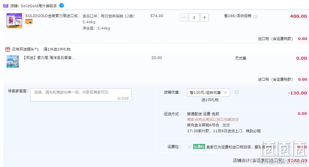The height and width of the screenshot is (167, 309).
Task: Click the quantity field showing 1
Action: [x=194, y=17]
